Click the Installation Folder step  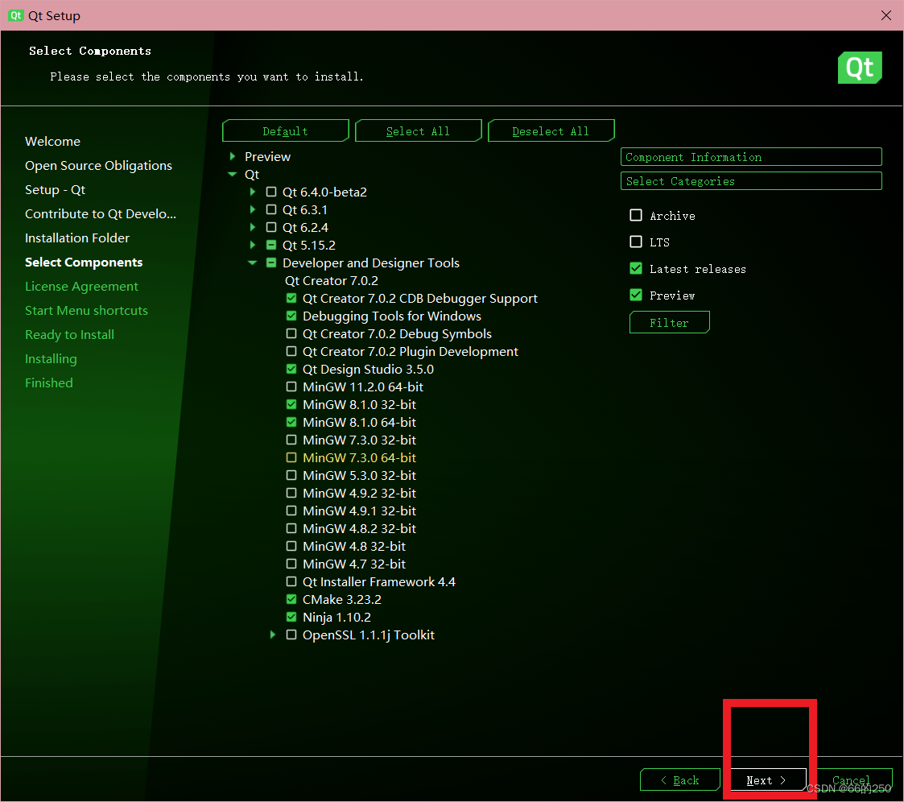tap(77, 238)
